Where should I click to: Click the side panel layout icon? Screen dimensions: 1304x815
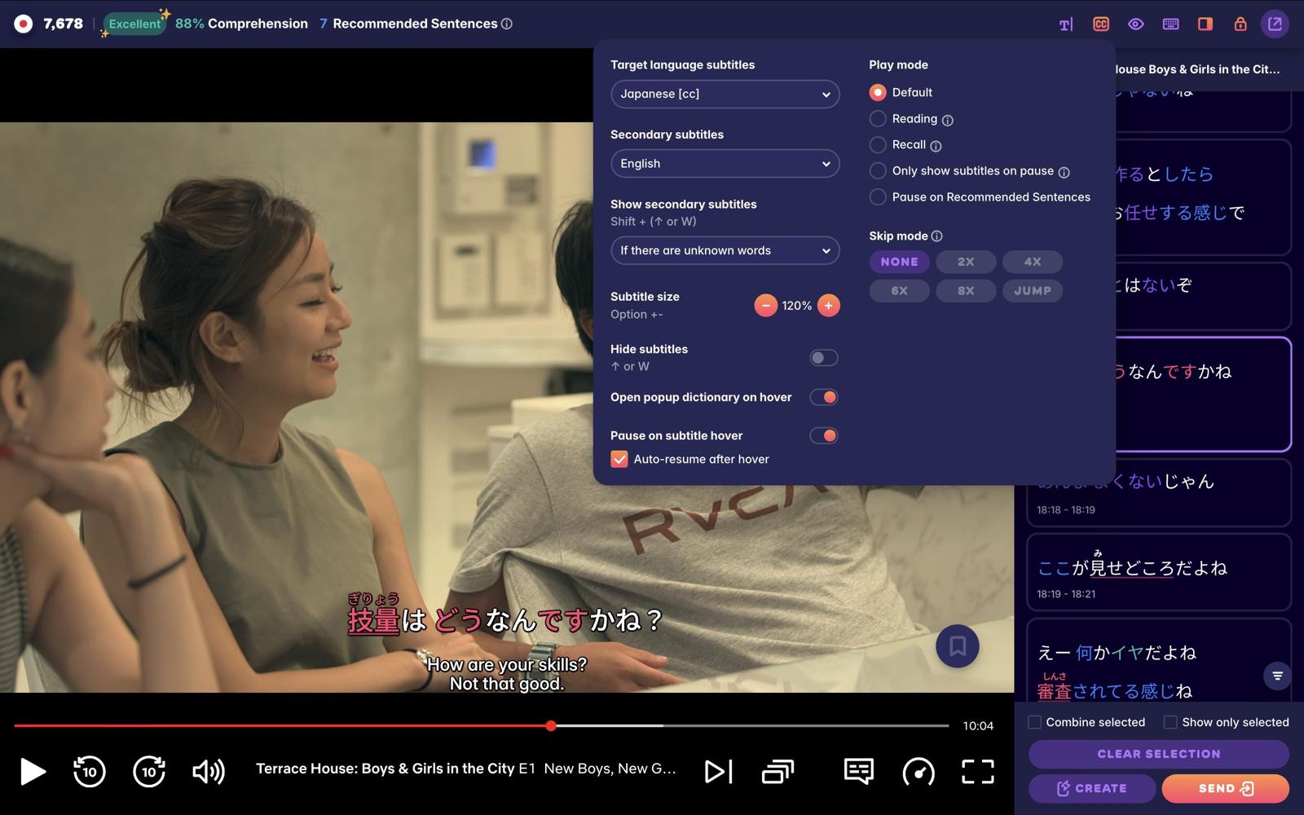(x=1205, y=24)
